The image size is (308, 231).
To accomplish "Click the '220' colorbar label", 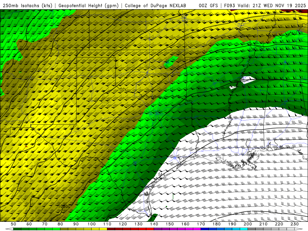I will pos(279,224).
